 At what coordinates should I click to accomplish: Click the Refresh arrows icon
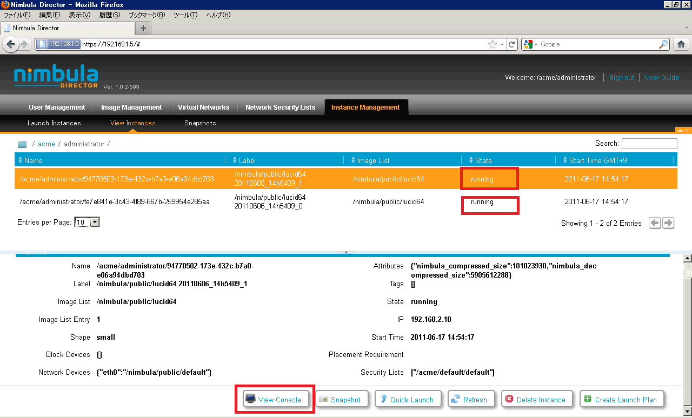point(456,399)
